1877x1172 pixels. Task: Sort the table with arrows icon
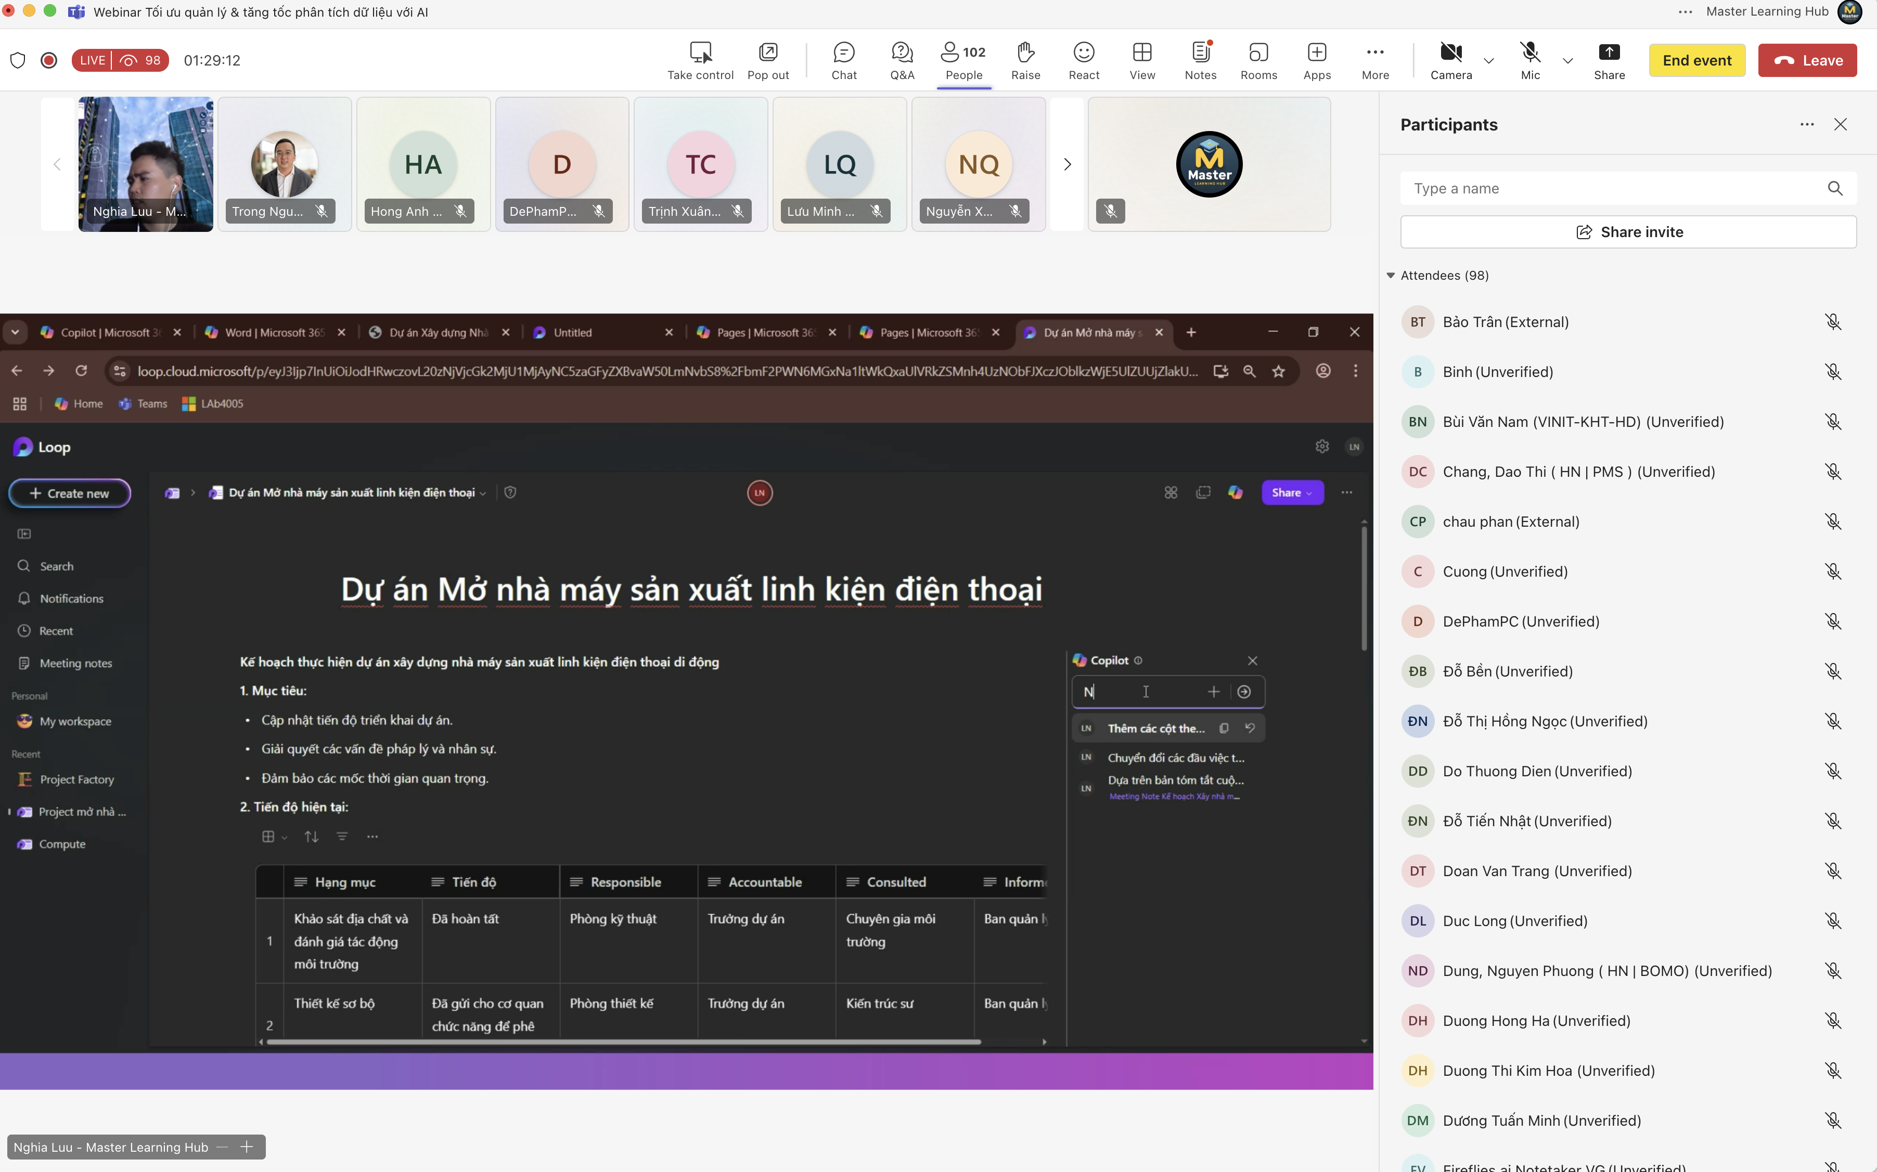[311, 837]
